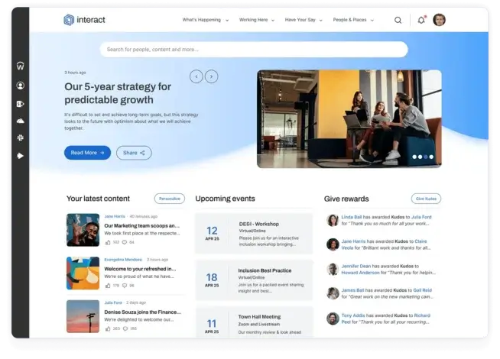500x359 pixels.
Task: Click Jane Harris's avatar in rewards list
Action: coord(333,244)
